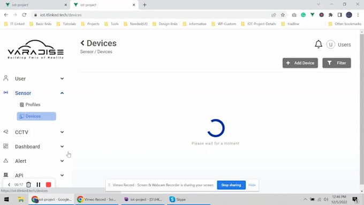Open the extensions puzzle icon

pos(331,15)
